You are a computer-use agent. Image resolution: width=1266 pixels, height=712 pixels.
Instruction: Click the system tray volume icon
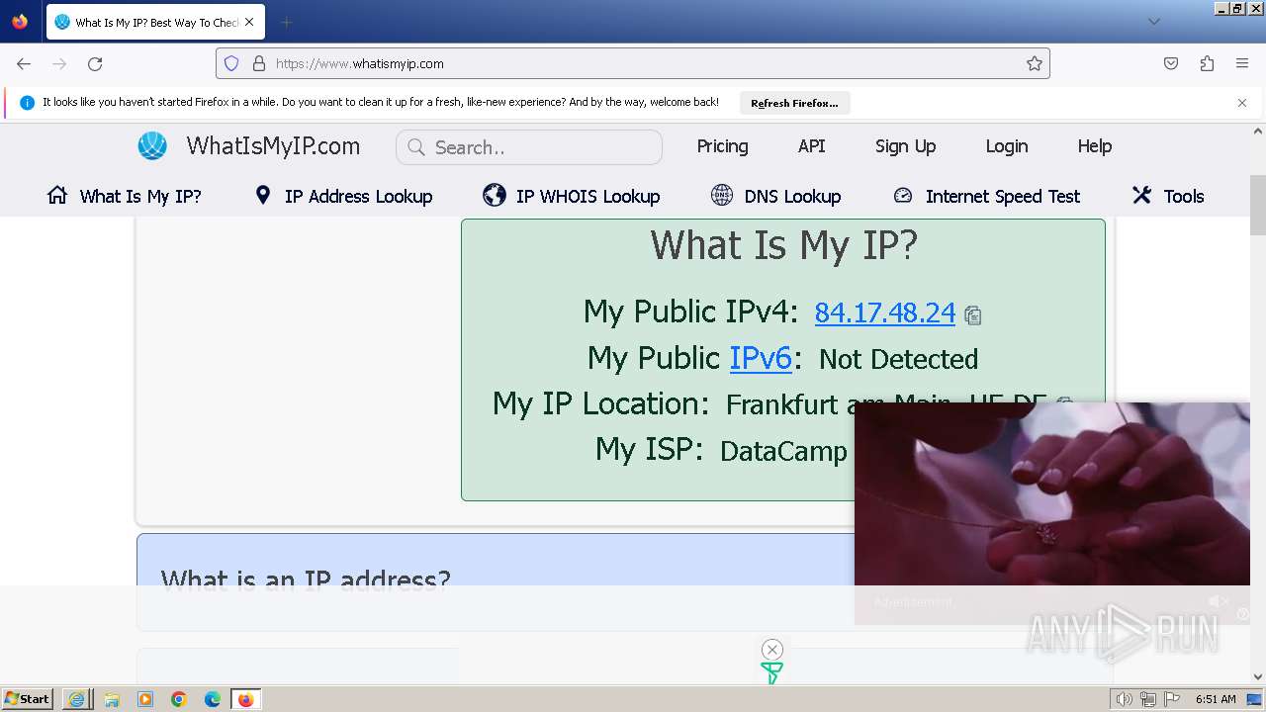pyautogui.click(x=1125, y=699)
